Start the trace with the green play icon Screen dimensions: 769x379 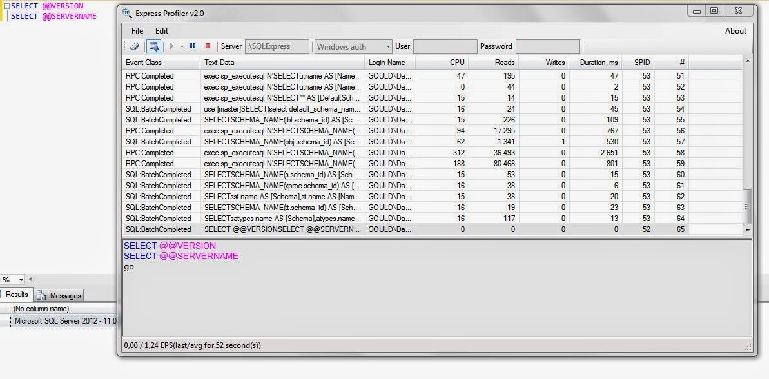pyautogui.click(x=171, y=46)
